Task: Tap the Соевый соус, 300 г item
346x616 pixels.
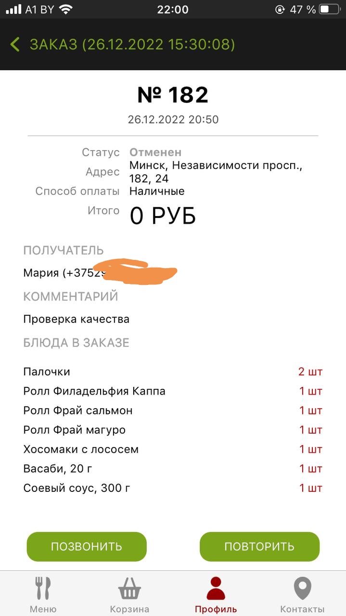Action: coord(77,488)
